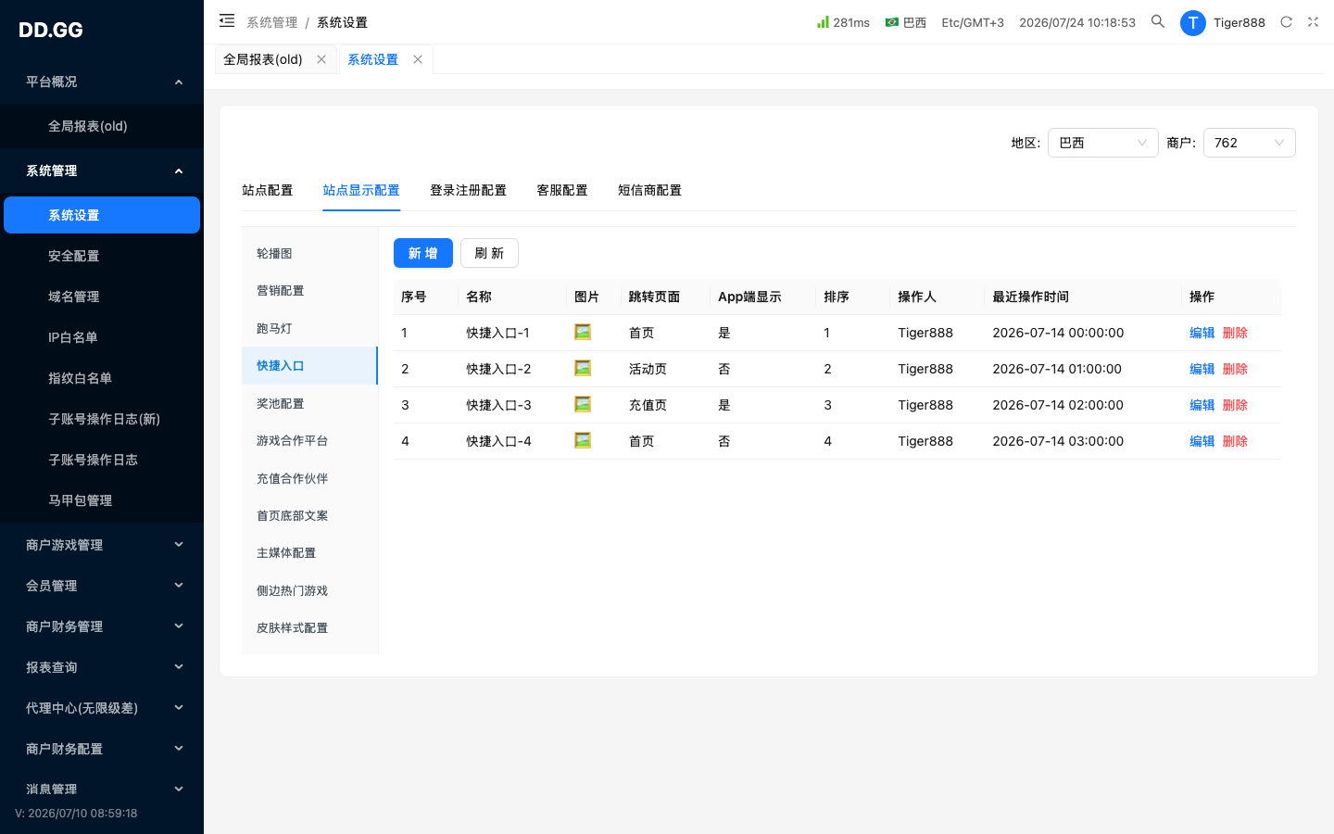Image resolution: width=1334 pixels, height=834 pixels.
Task: Open 充值合作伙伴 in the config submenu
Action: click(309, 478)
